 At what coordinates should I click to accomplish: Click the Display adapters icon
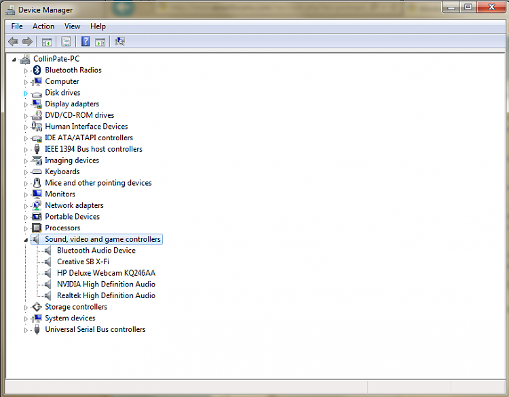[37, 104]
